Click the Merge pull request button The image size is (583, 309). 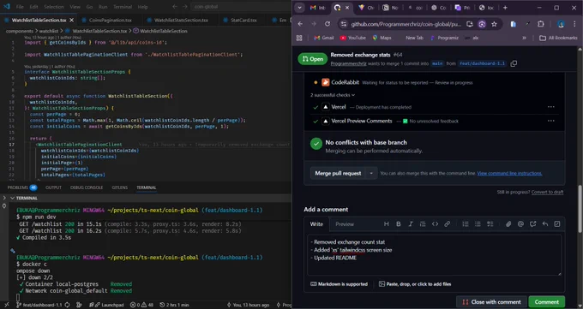click(338, 173)
